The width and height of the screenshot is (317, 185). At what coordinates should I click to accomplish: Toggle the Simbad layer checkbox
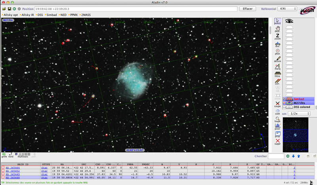284,99
